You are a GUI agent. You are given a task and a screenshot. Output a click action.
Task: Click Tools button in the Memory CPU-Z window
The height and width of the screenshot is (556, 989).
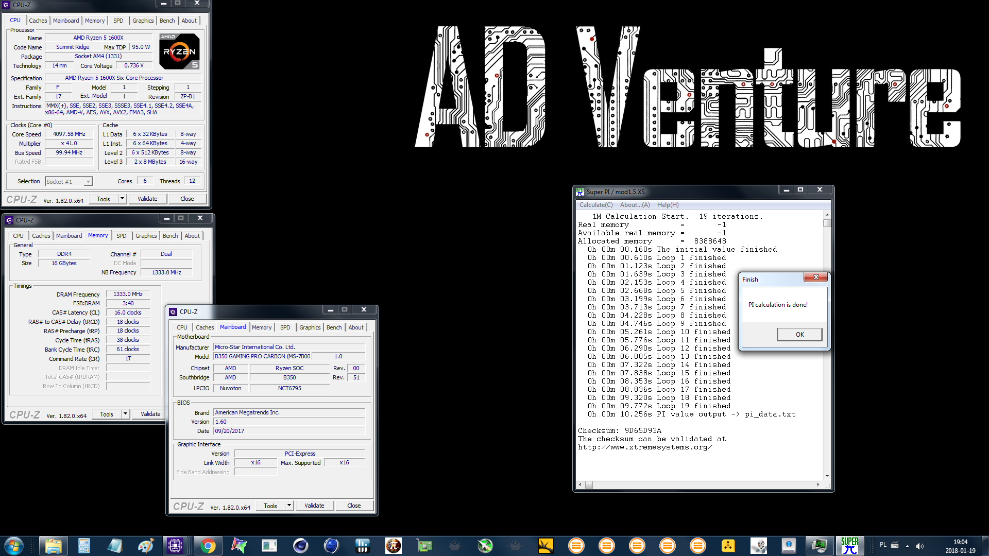click(x=107, y=414)
